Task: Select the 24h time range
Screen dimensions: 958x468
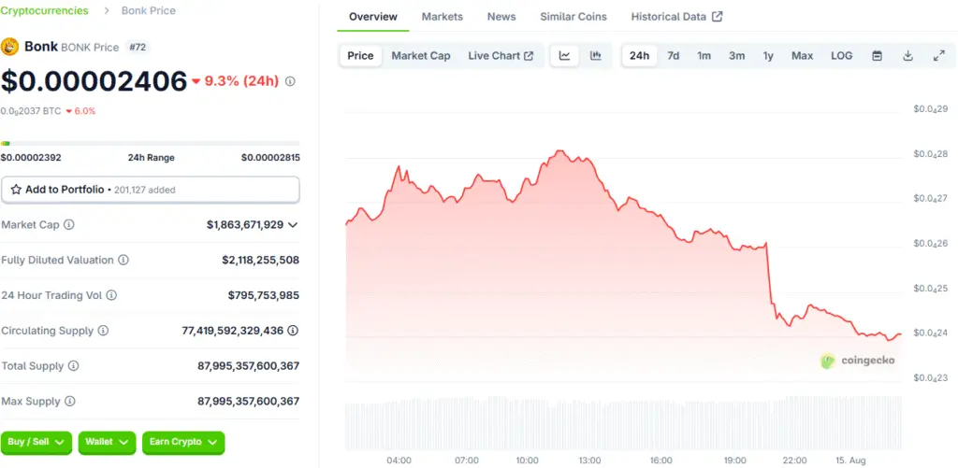Action: [x=639, y=55]
